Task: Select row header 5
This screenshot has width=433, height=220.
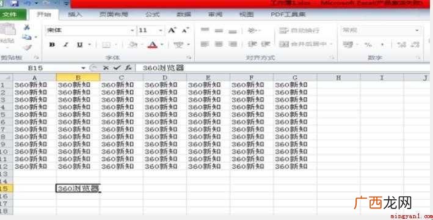Action: [x=6, y=114]
